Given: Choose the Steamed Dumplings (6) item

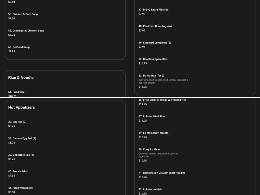Looking at the screenshot, I should [155, 43].
